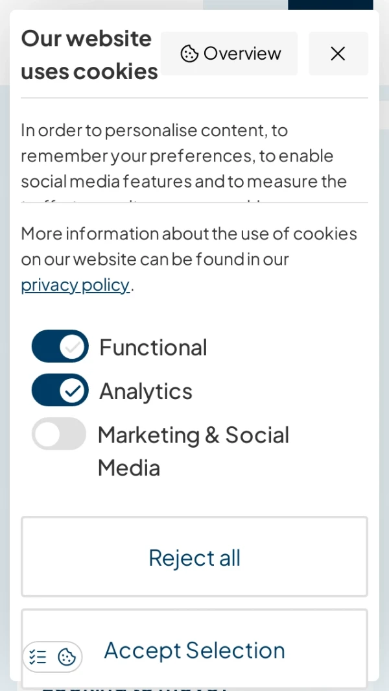Toggle the Functional cookies switch
The height and width of the screenshot is (691, 389).
(60, 346)
